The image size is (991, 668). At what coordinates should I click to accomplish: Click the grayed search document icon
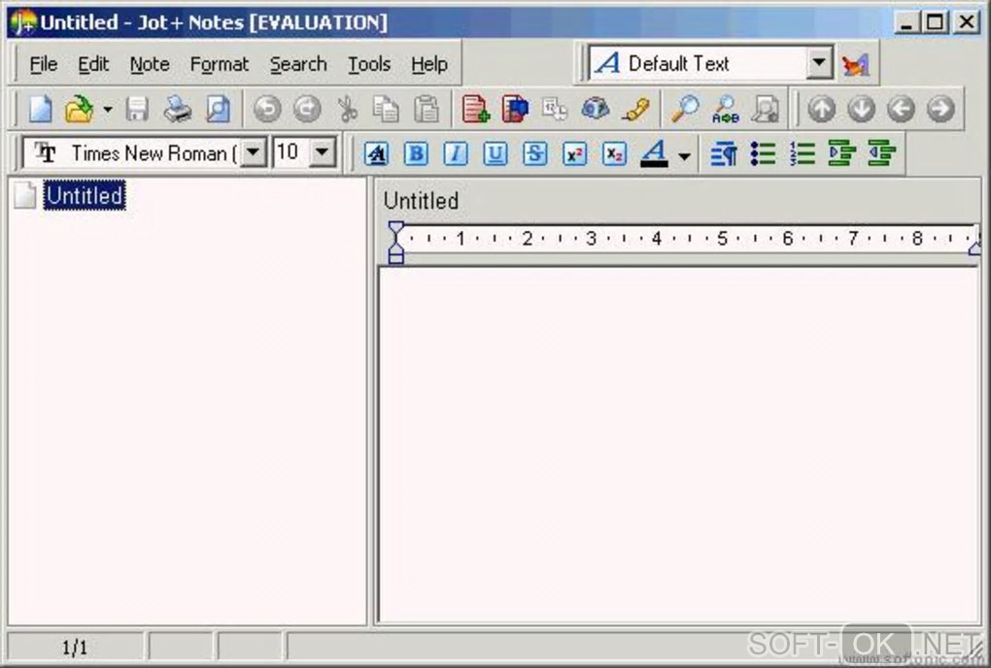coord(766,109)
